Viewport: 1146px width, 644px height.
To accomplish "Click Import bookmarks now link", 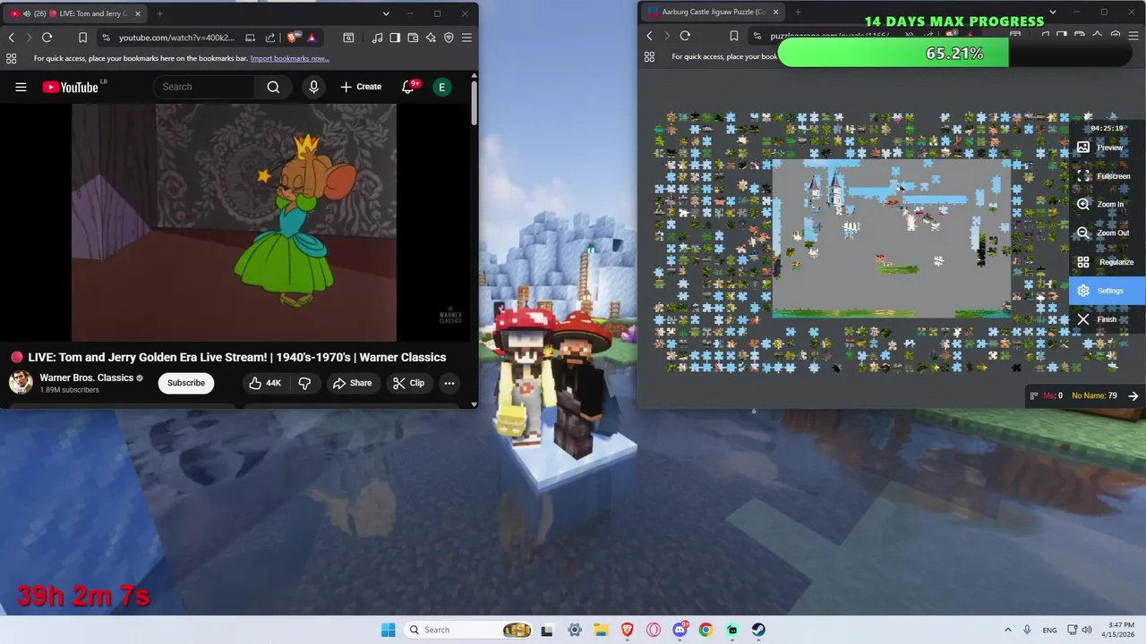I will pos(290,59).
